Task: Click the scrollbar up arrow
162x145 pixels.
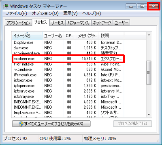Action: tap(149, 35)
